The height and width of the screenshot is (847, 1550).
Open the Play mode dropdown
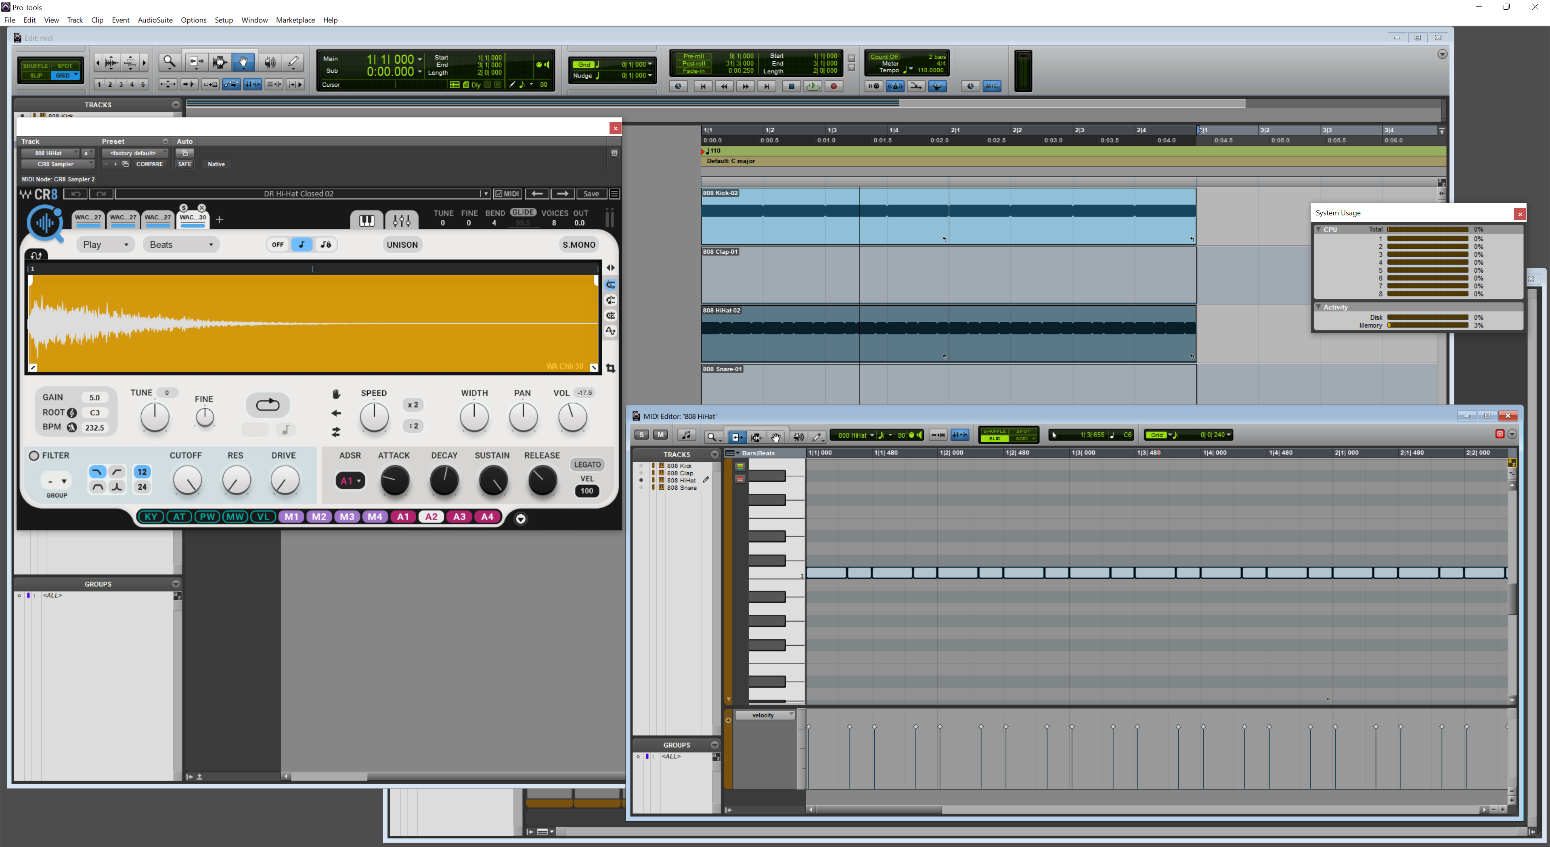coord(105,245)
